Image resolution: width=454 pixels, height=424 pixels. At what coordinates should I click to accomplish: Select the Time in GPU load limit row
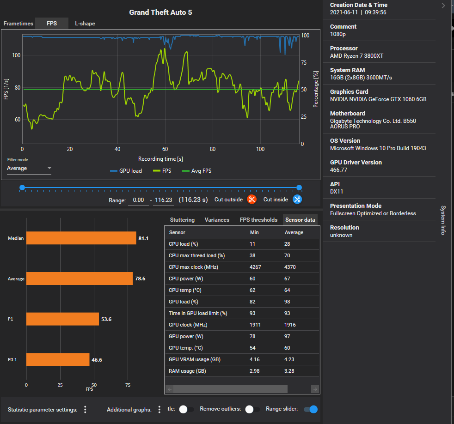click(x=242, y=313)
